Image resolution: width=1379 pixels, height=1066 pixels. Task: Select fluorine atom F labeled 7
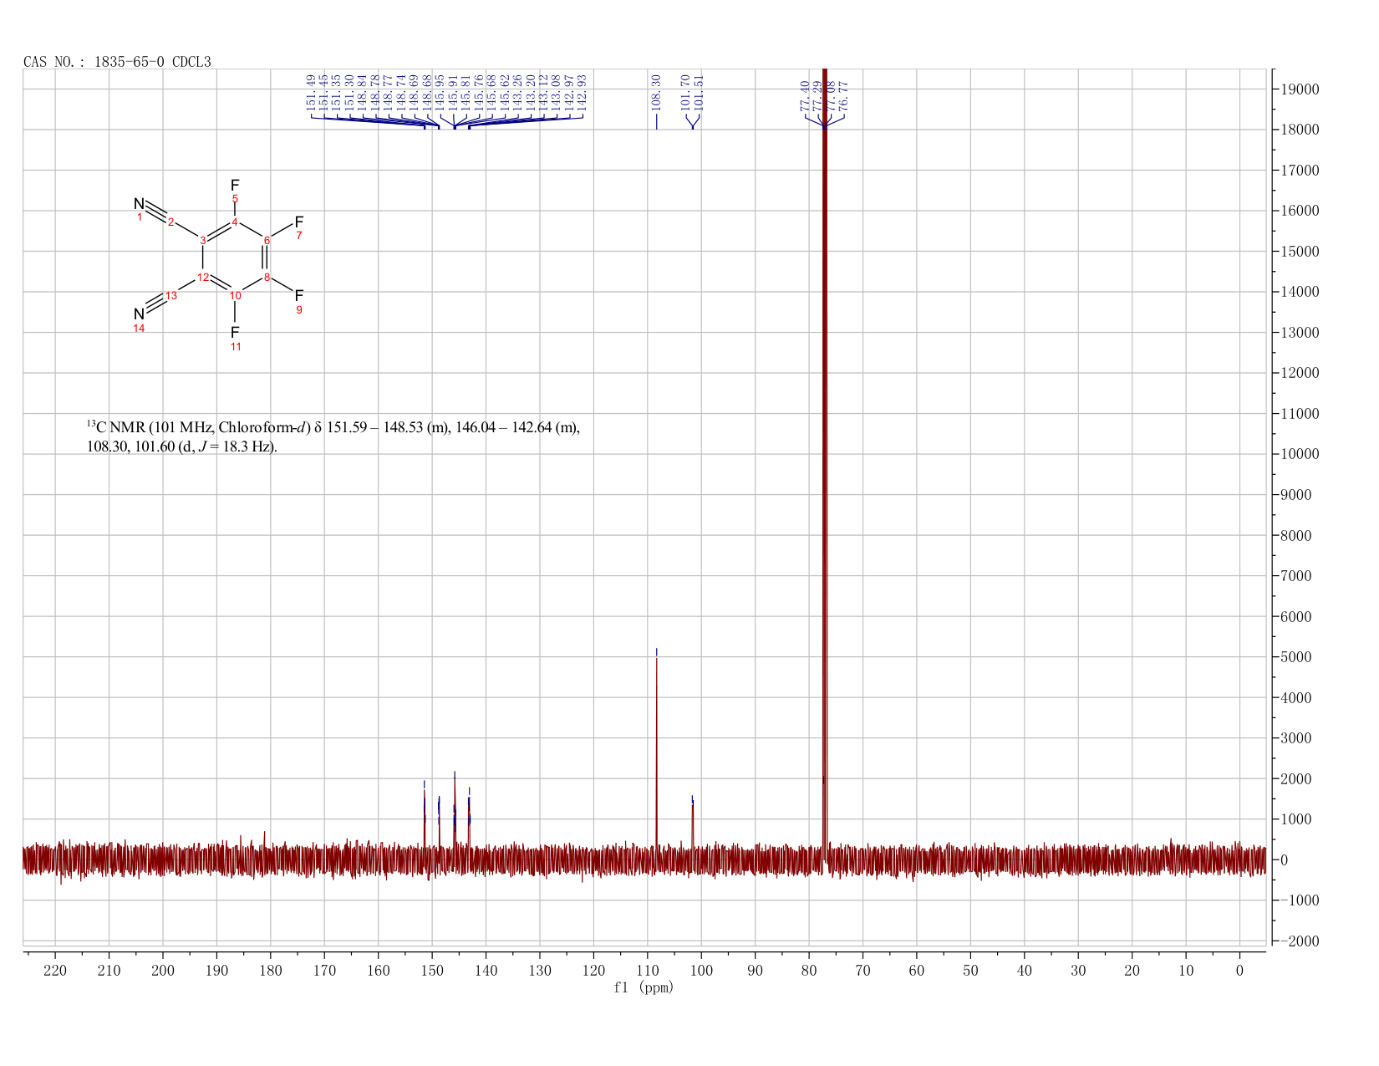click(299, 222)
